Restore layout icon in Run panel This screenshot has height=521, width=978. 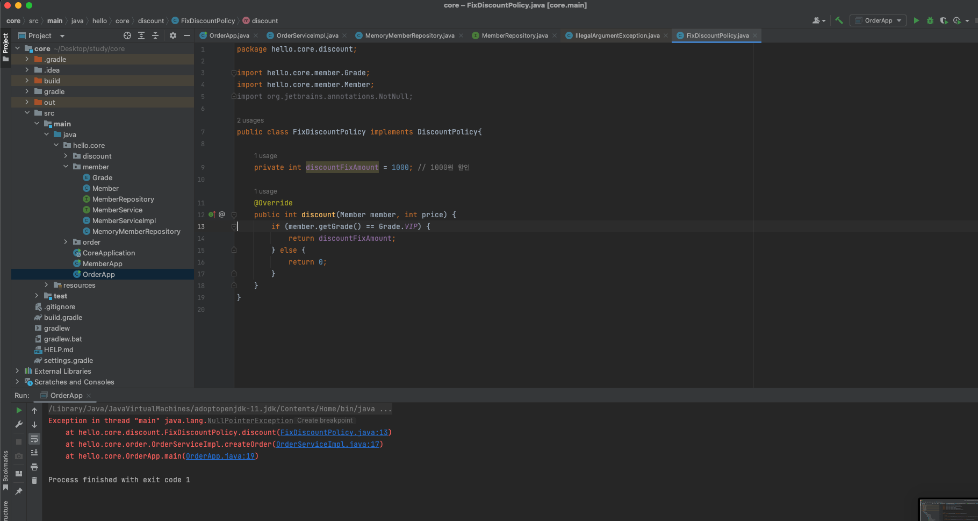tap(19, 473)
